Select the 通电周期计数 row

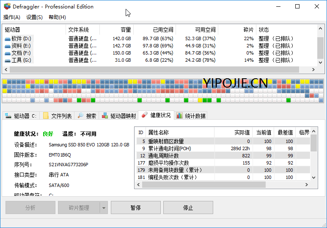tap(223, 156)
